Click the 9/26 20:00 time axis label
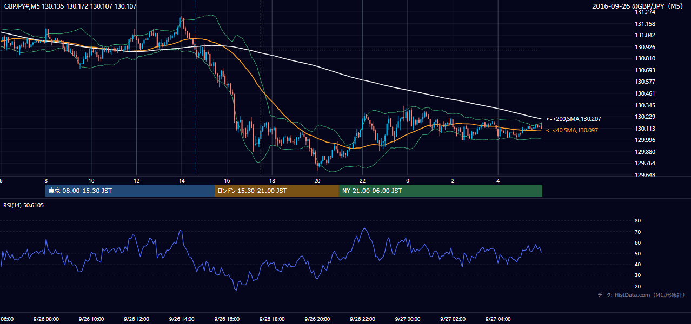The image size is (691, 324). point(317,319)
